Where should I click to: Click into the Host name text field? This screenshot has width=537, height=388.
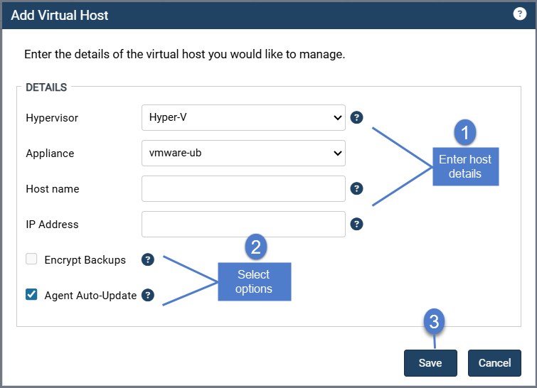[243, 188]
